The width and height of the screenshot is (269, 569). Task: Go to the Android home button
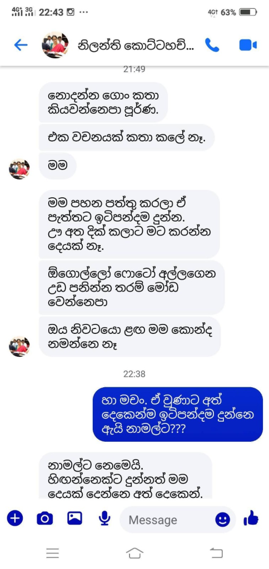coord(134,553)
